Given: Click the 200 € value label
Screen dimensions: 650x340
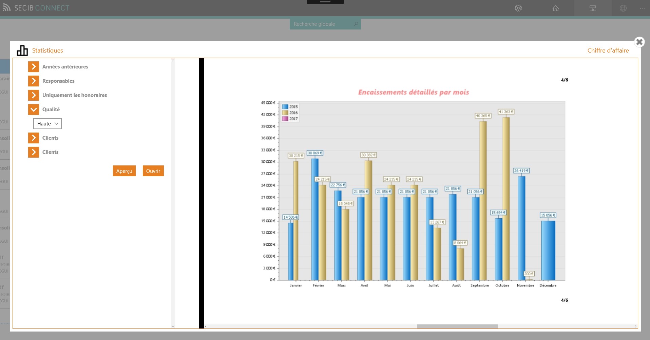Looking at the screenshot, I should click(529, 274).
